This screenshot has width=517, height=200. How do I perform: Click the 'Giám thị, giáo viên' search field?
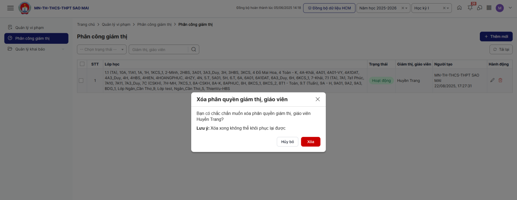[158, 50]
